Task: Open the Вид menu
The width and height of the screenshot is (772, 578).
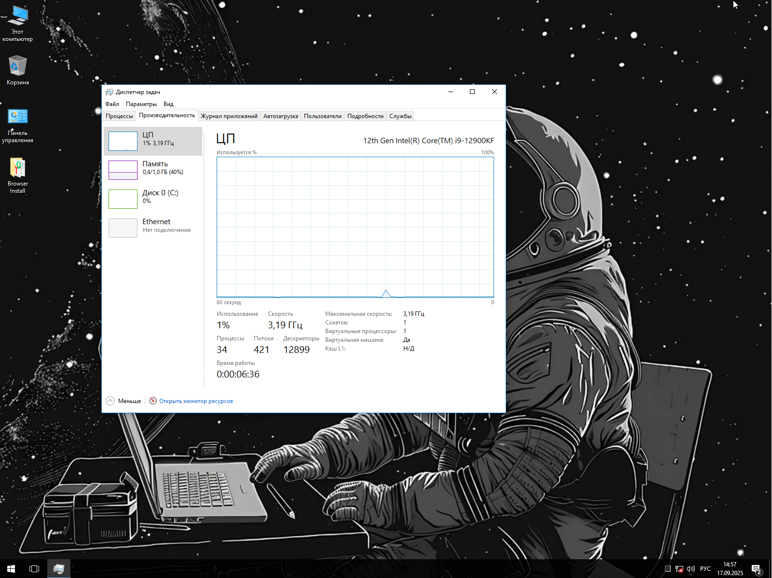Action: [168, 104]
